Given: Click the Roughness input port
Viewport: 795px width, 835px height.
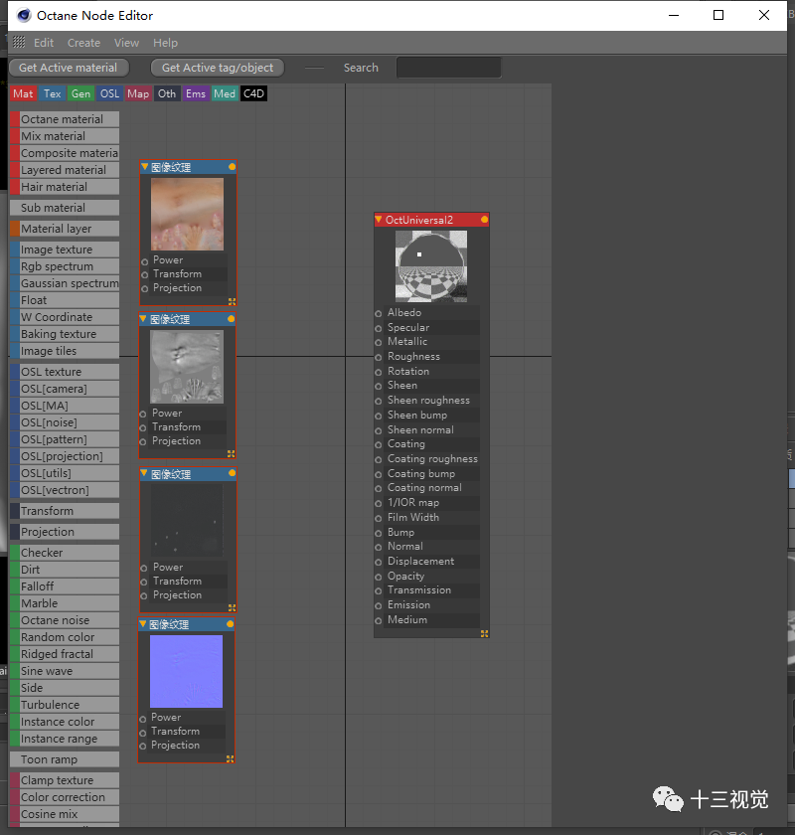Looking at the screenshot, I should pyautogui.click(x=379, y=357).
